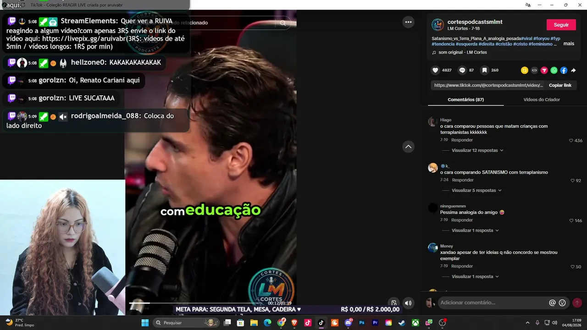
Task: Click the search magnifier in TikTok search bar
Action: tap(283, 23)
